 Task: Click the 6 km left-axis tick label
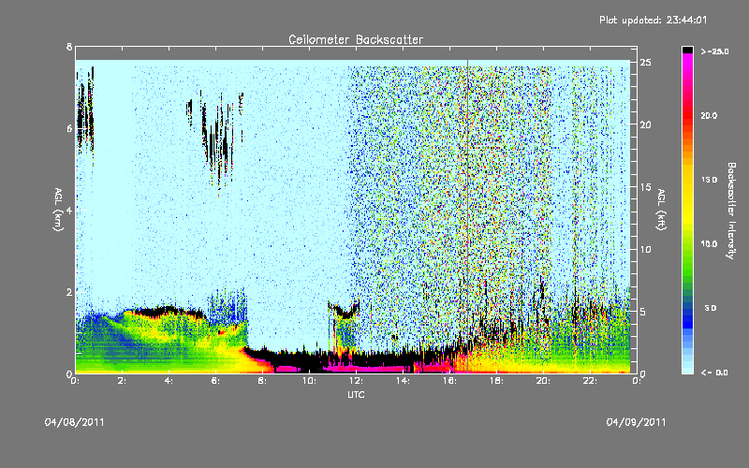tap(69, 128)
